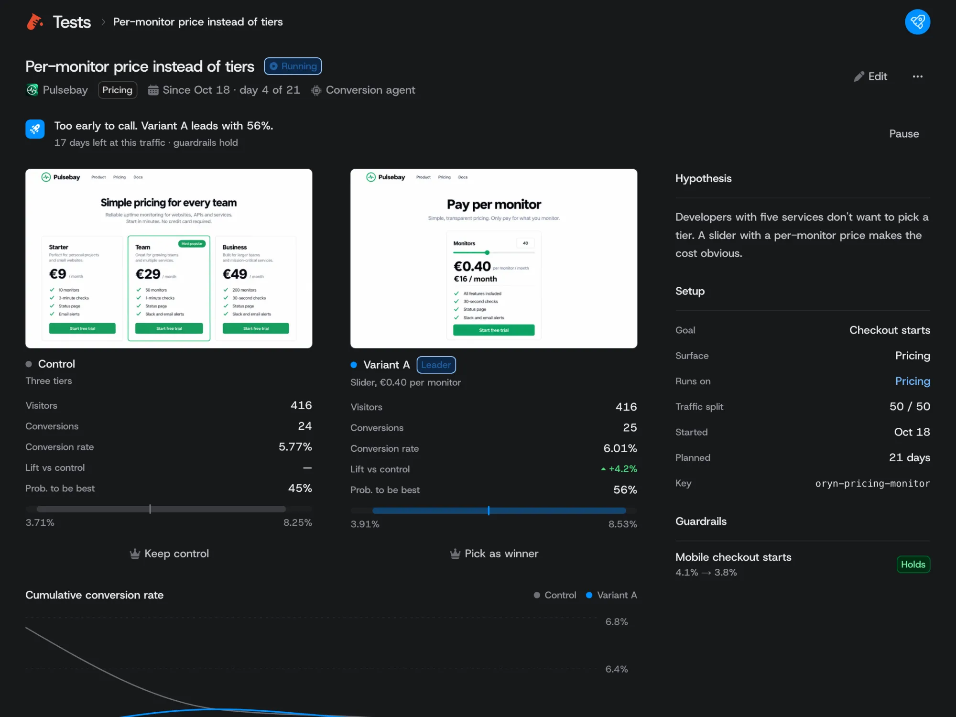956x717 pixels.
Task: Click the 56% probability value for Variant A
Action: tap(625, 490)
